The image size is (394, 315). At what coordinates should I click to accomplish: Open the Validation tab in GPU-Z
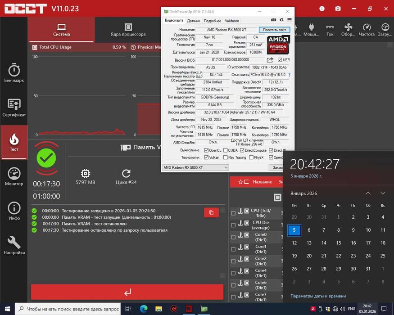[x=232, y=21]
